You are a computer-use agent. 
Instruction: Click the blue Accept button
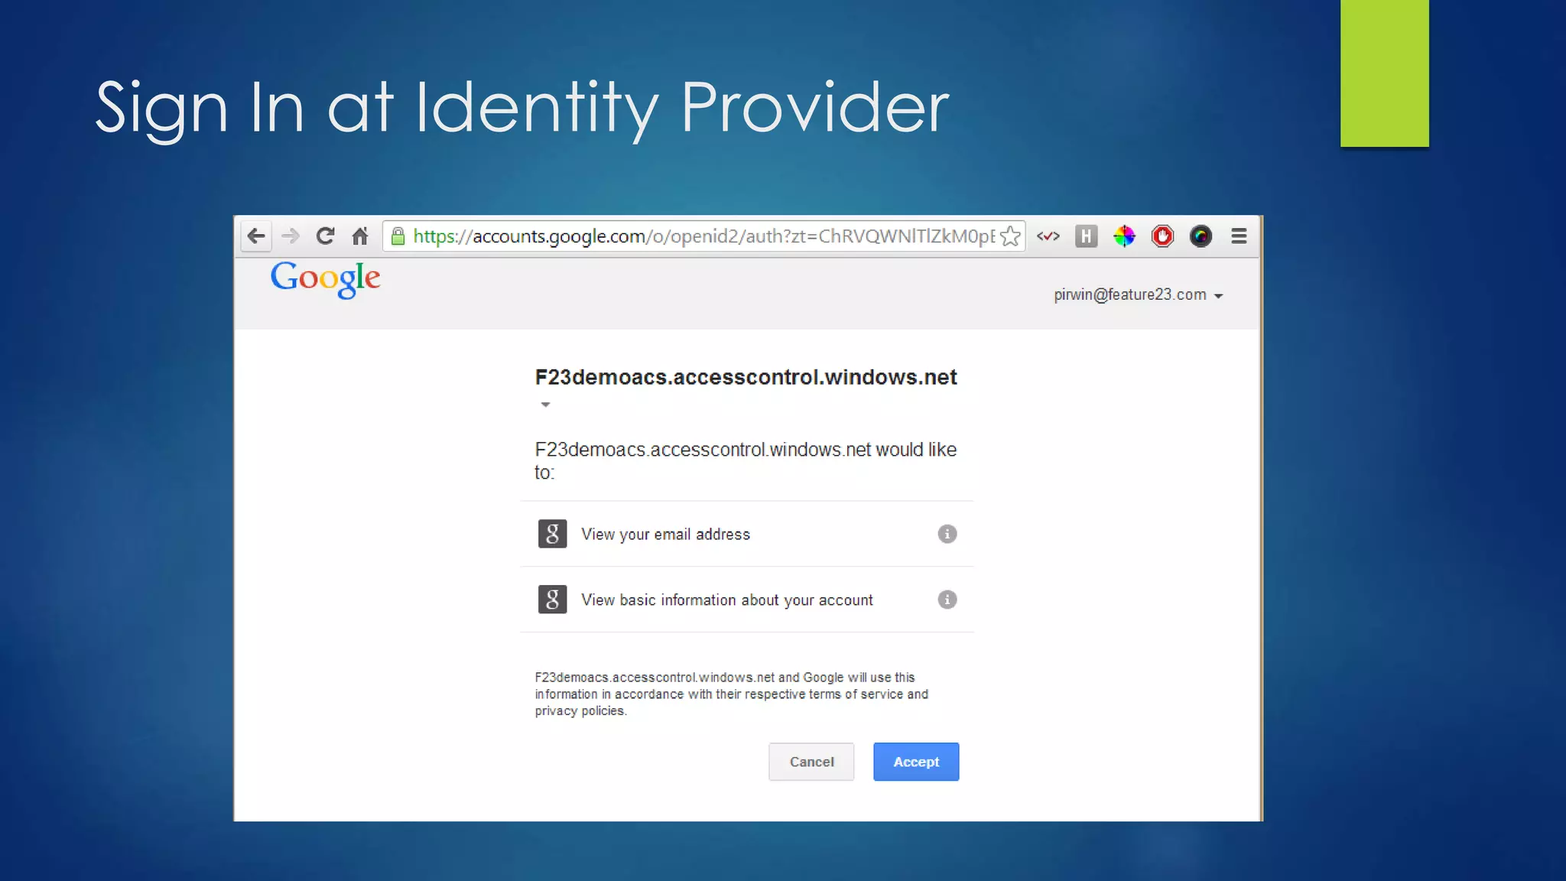pyautogui.click(x=916, y=762)
